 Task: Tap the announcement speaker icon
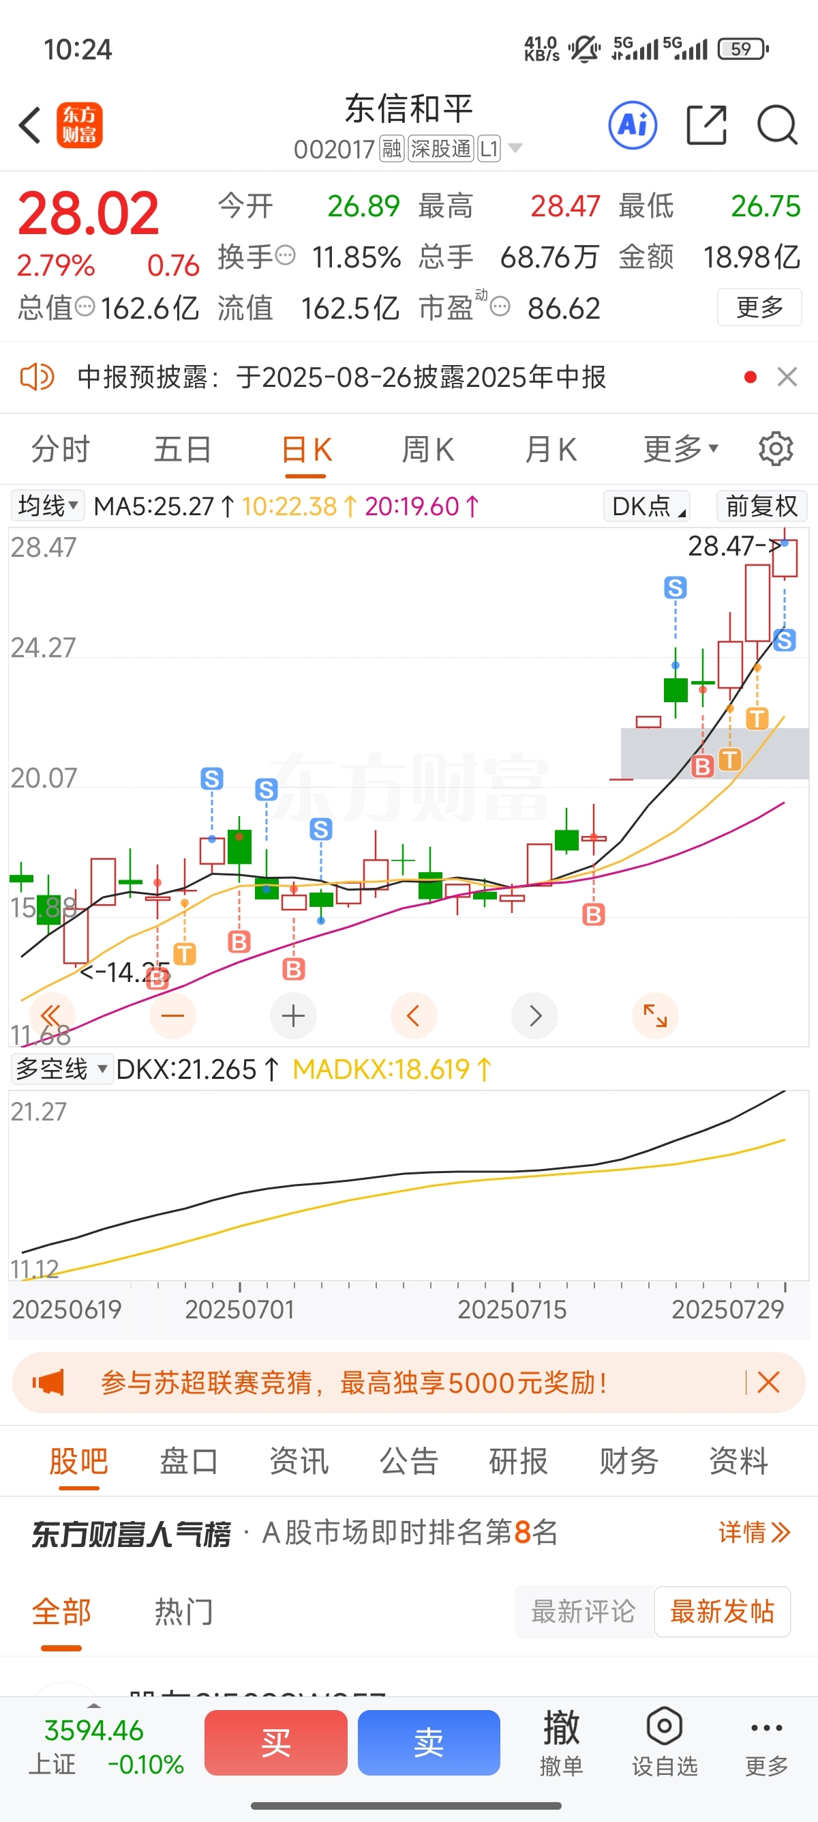coord(37,377)
